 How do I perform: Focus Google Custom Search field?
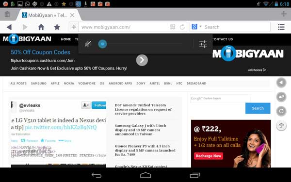(220, 98)
